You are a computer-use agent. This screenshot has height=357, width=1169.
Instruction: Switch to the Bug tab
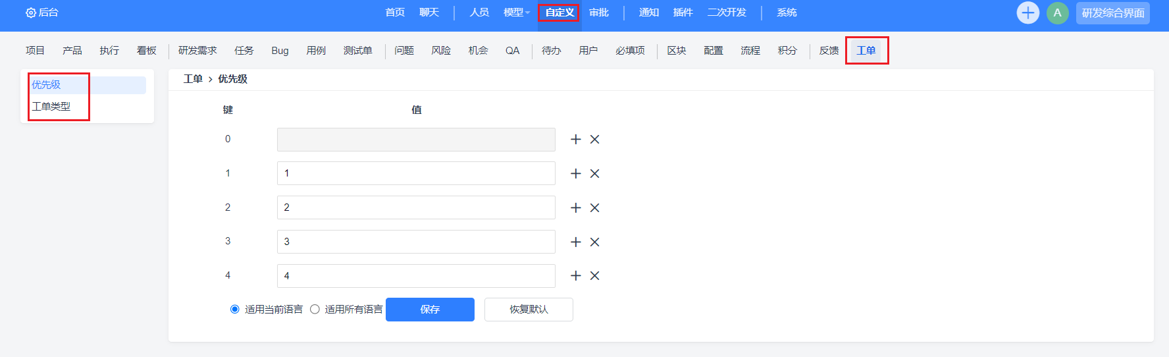point(280,51)
